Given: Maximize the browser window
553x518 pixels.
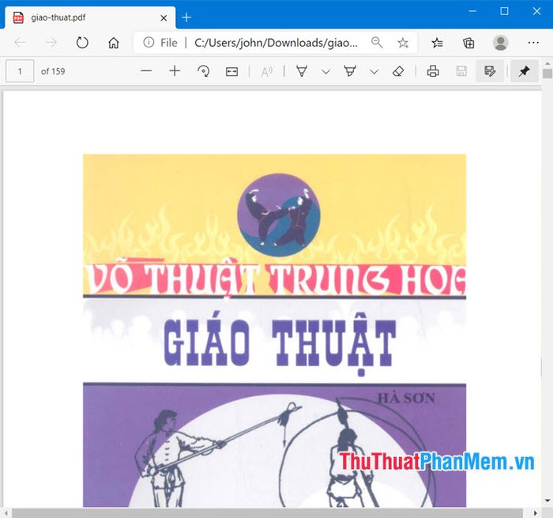Looking at the screenshot, I should 504,11.
